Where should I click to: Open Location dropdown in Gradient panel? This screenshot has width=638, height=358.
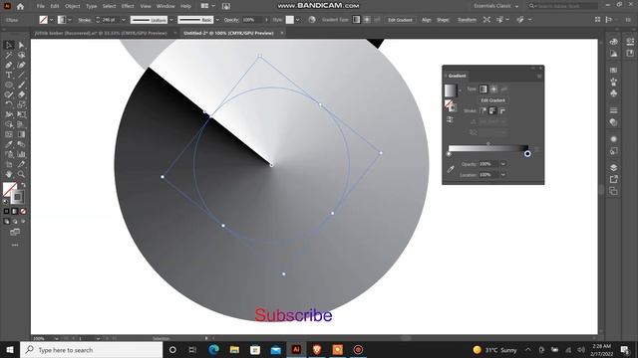coord(503,175)
